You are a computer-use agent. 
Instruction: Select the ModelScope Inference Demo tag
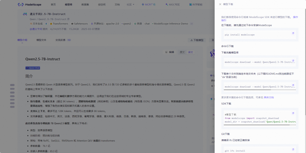(170, 24)
